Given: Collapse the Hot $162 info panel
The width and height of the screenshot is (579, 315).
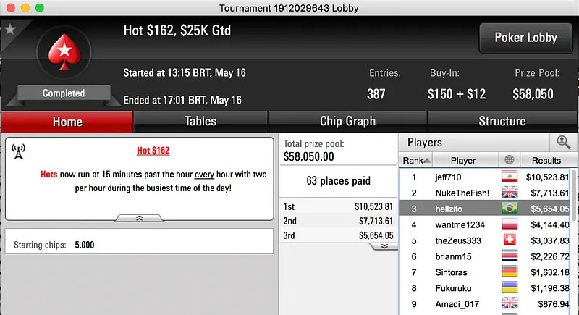Looking at the screenshot, I should [x=140, y=217].
